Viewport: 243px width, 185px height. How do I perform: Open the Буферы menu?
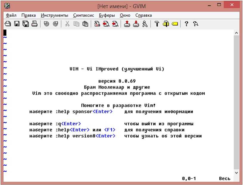tap(107, 15)
